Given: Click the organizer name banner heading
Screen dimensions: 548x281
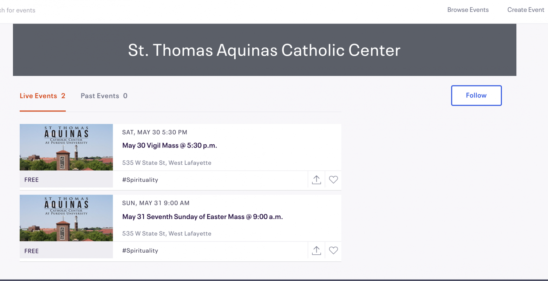Looking at the screenshot, I should [x=264, y=50].
